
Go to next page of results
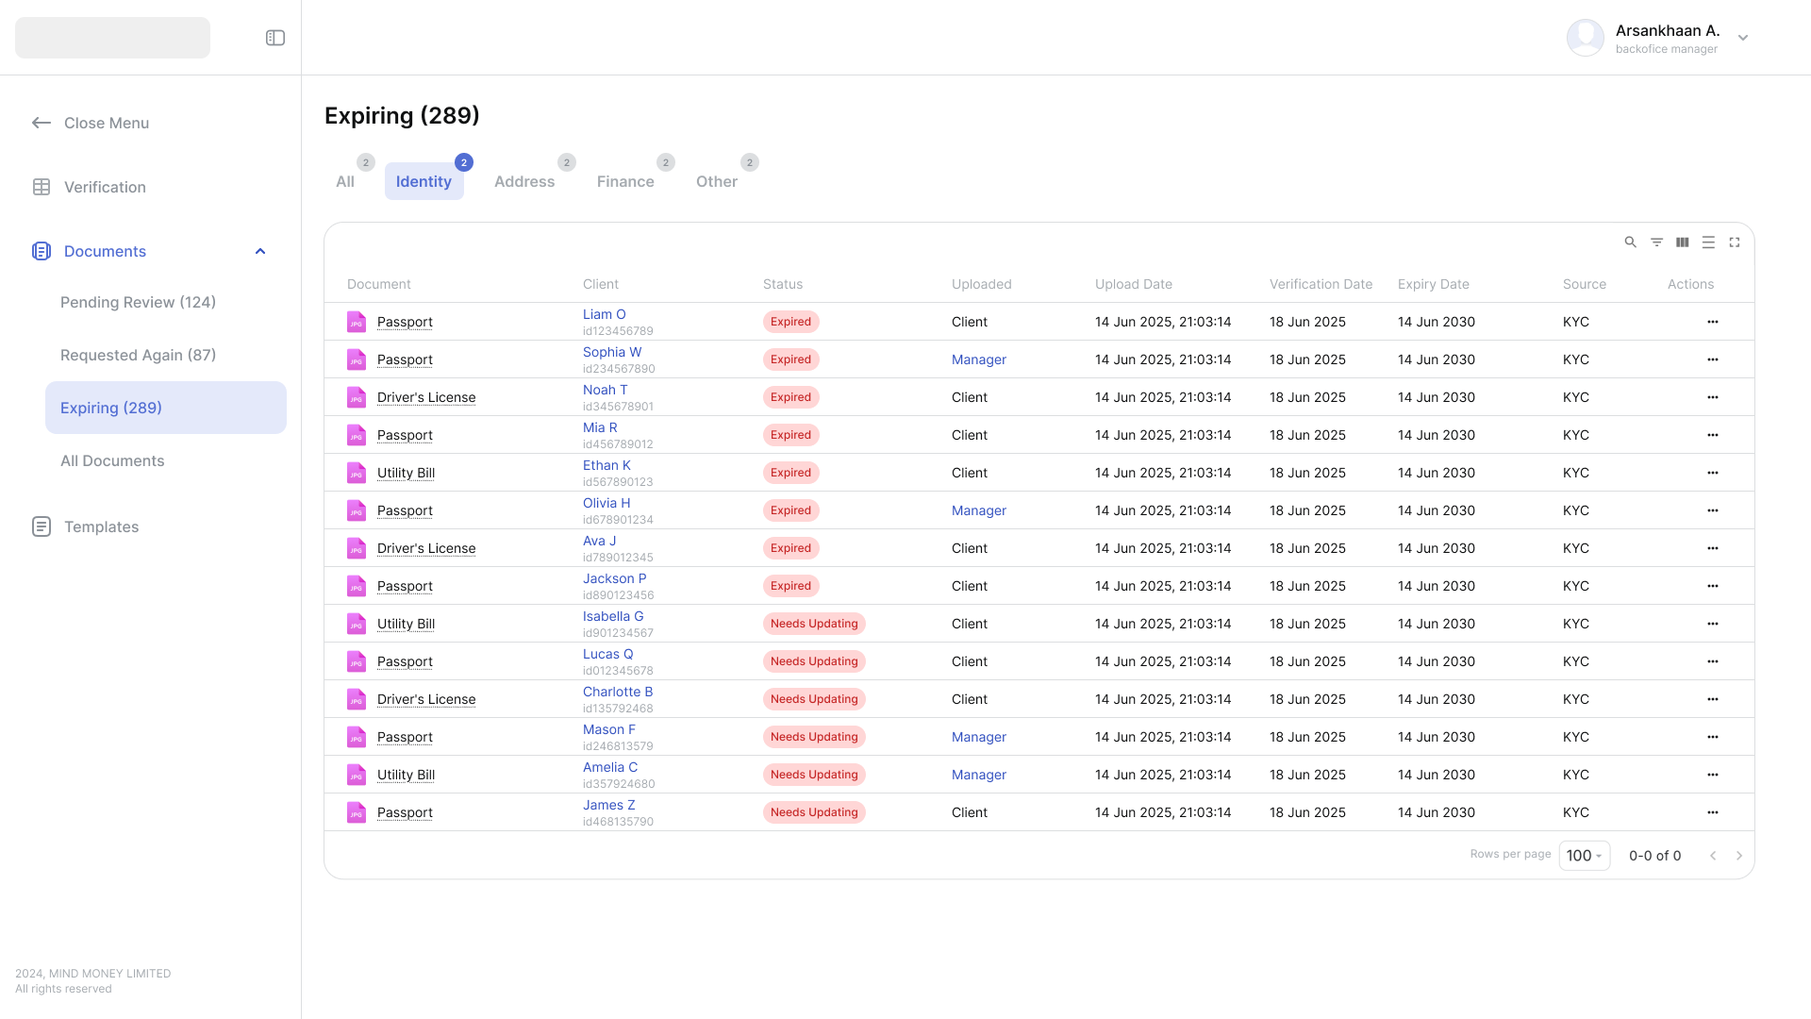click(x=1739, y=856)
